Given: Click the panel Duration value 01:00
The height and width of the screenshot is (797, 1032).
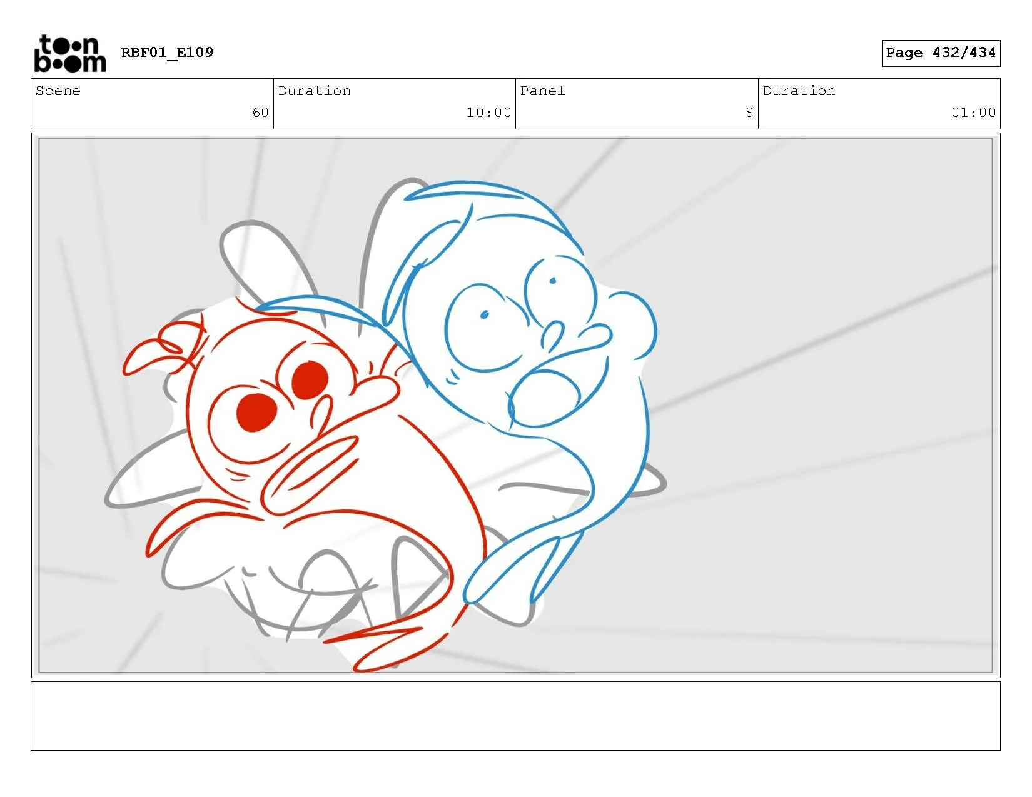Looking at the screenshot, I should click(973, 113).
